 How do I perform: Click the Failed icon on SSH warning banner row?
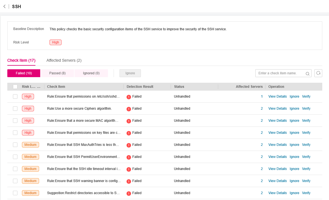pos(129,181)
